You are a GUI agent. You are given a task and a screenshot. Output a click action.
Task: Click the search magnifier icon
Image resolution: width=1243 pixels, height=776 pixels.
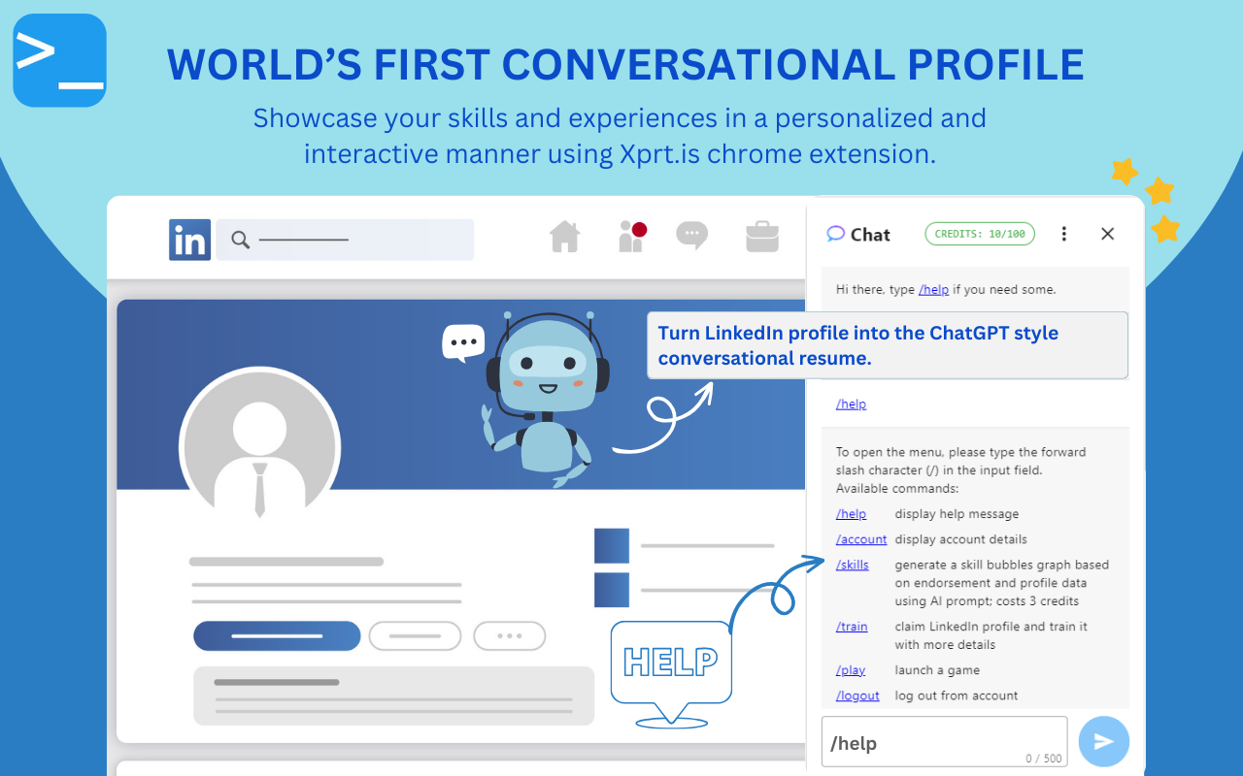click(240, 240)
